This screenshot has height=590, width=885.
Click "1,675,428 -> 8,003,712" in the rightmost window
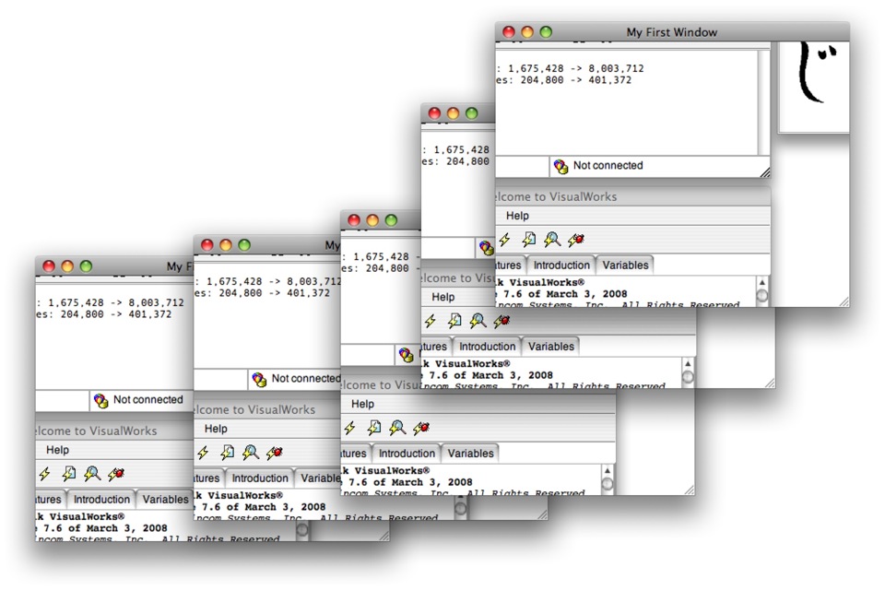(575, 68)
